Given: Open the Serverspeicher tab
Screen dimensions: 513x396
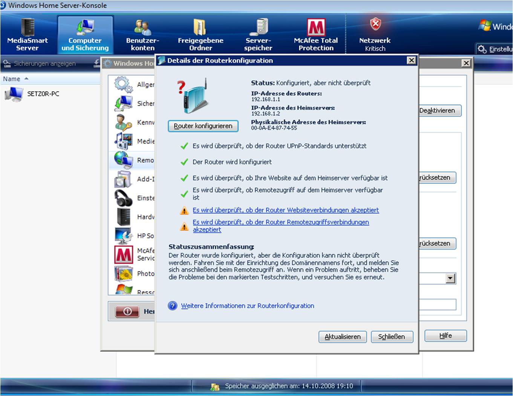Looking at the screenshot, I should pos(258,34).
